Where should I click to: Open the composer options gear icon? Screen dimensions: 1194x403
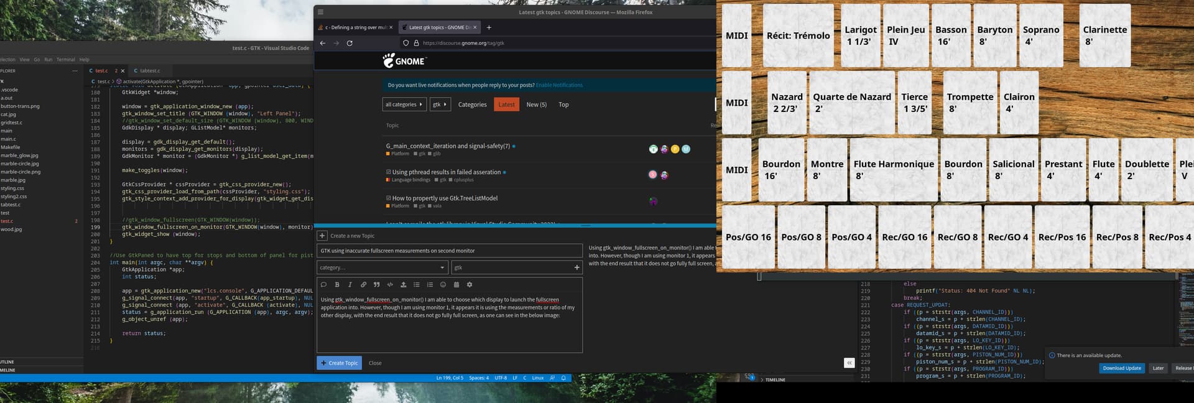coord(470,285)
